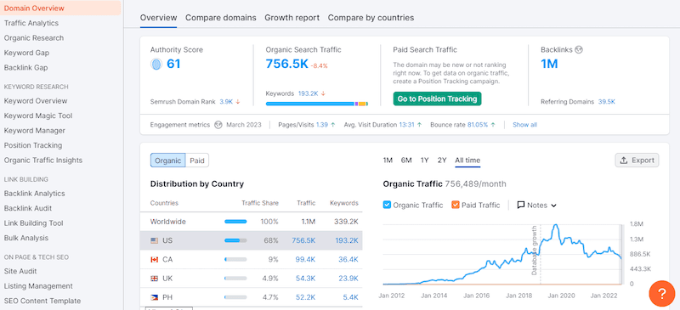Expand the Notes dropdown
The width and height of the screenshot is (680, 310).
[x=537, y=205]
